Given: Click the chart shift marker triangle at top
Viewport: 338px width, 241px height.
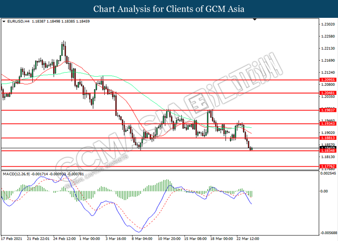Looking at the screenshot, I should click(x=255, y=20).
